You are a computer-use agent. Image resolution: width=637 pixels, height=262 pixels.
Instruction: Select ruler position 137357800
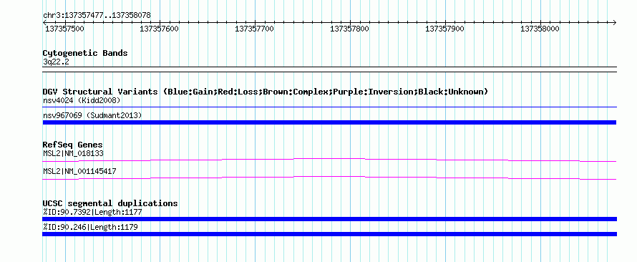(349, 29)
